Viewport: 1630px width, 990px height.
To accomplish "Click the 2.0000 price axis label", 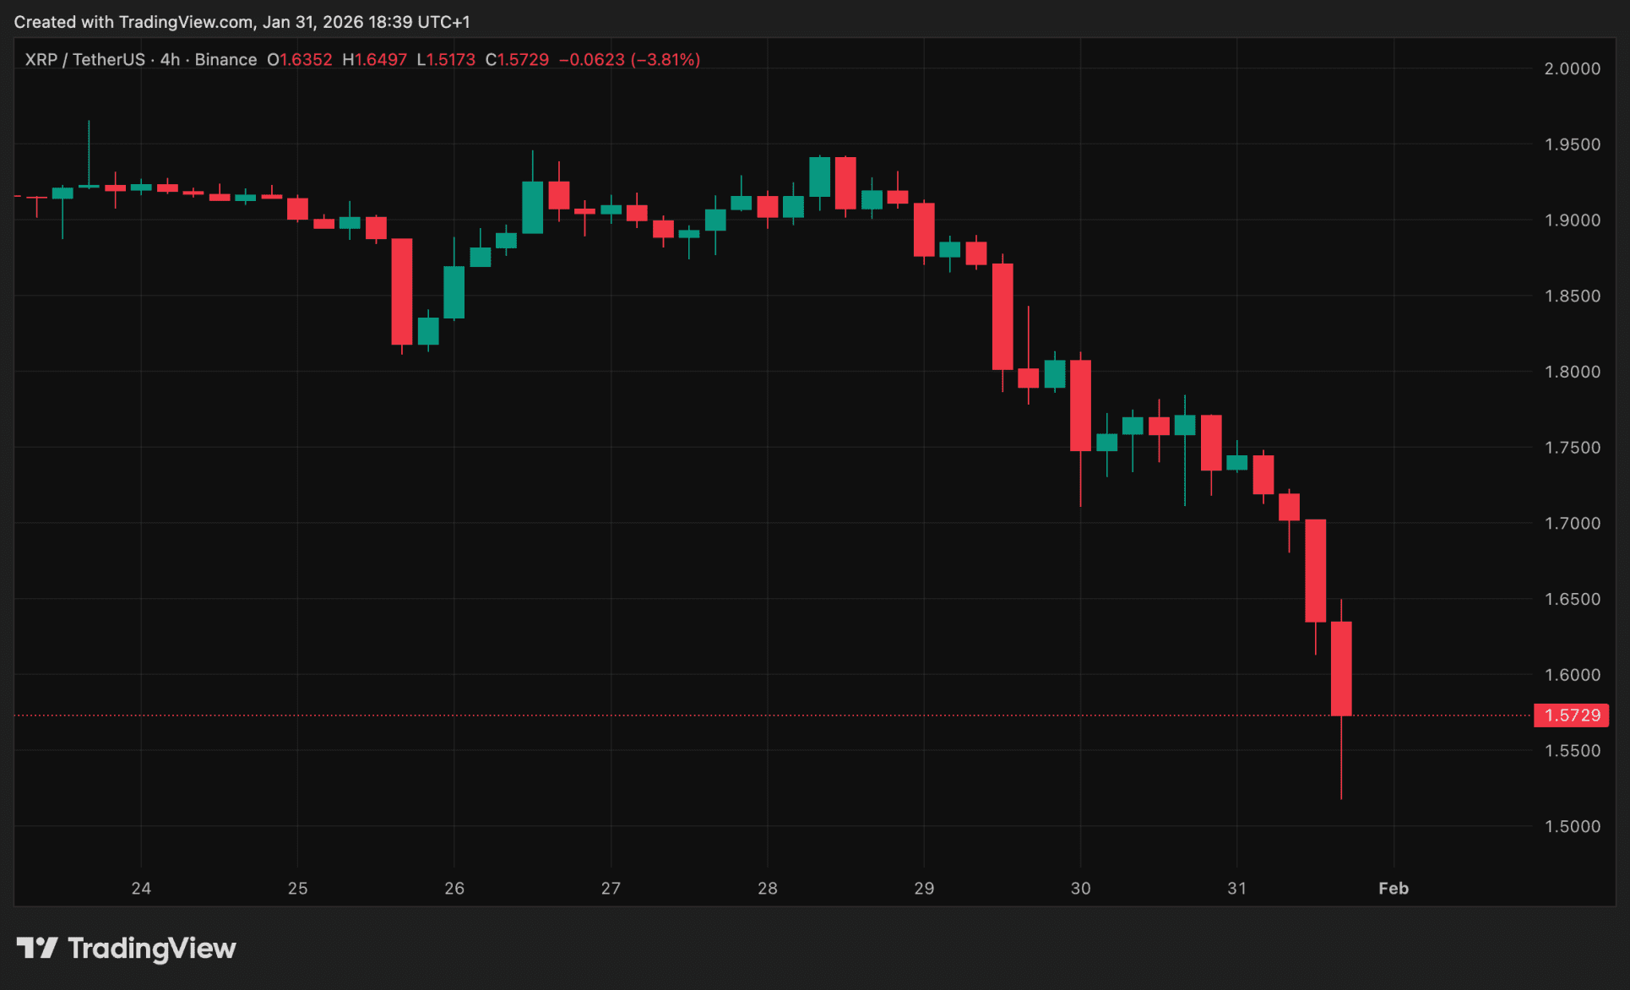I will coord(1572,68).
